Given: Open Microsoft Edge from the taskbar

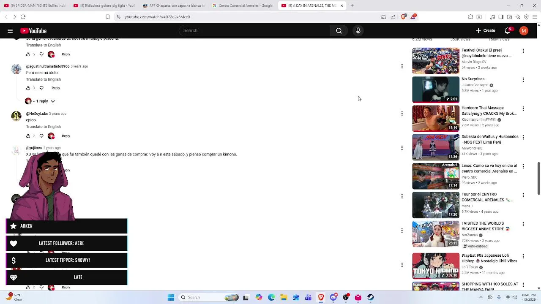Looking at the screenshot, I should click(271, 297).
